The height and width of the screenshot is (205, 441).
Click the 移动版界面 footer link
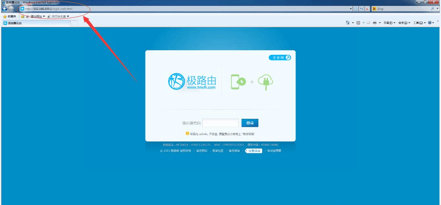274,151
